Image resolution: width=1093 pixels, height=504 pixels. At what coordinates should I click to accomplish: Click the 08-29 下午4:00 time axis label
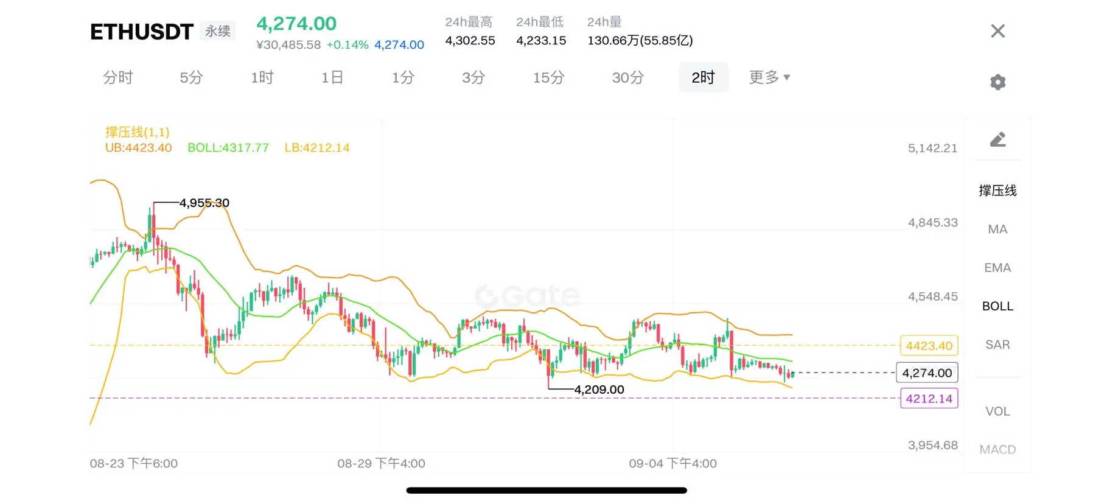click(x=382, y=463)
